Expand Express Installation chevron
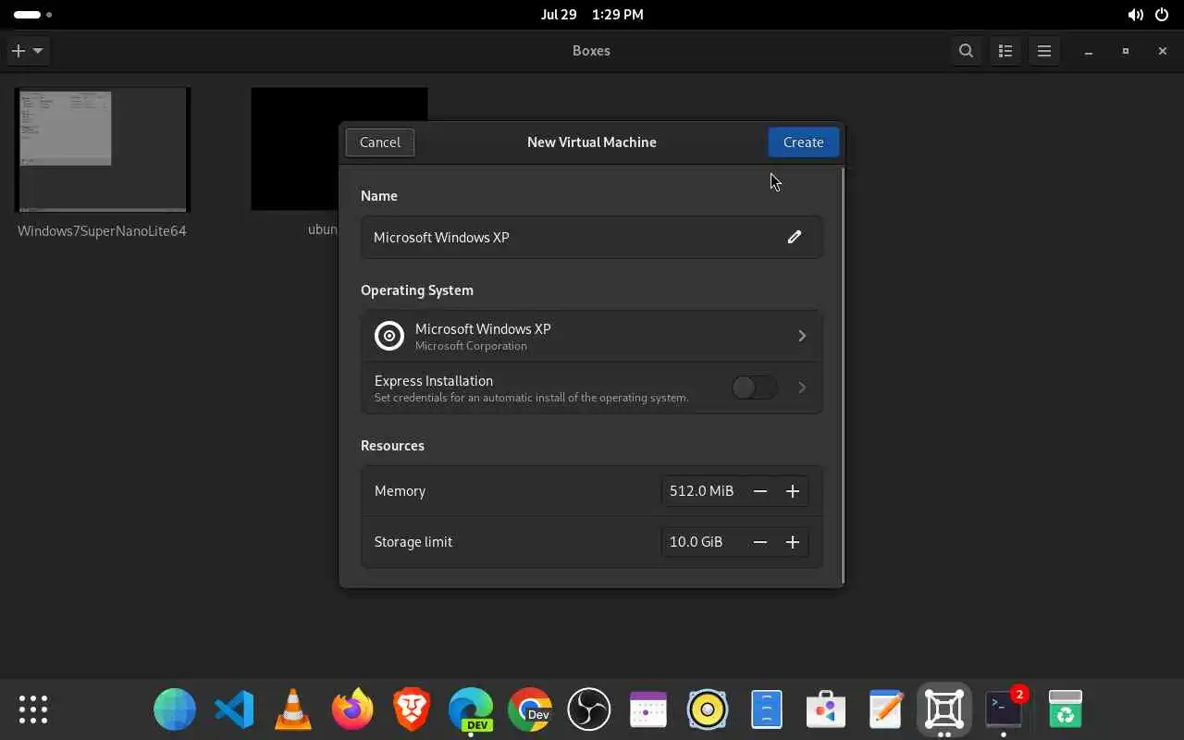Image resolution: width=1184 pixels, height=740 pixels. [x=802, y=388]
